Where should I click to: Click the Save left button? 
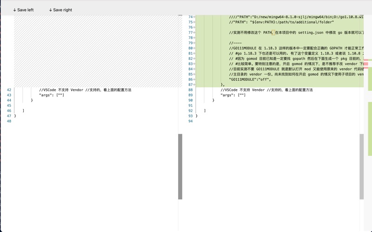[x=23, y=10]
